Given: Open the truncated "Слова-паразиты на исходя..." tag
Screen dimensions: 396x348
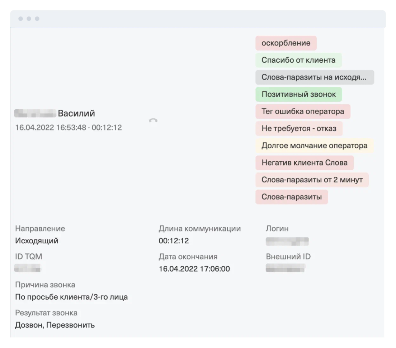Looking at the screenshot, I should point(314,77).
